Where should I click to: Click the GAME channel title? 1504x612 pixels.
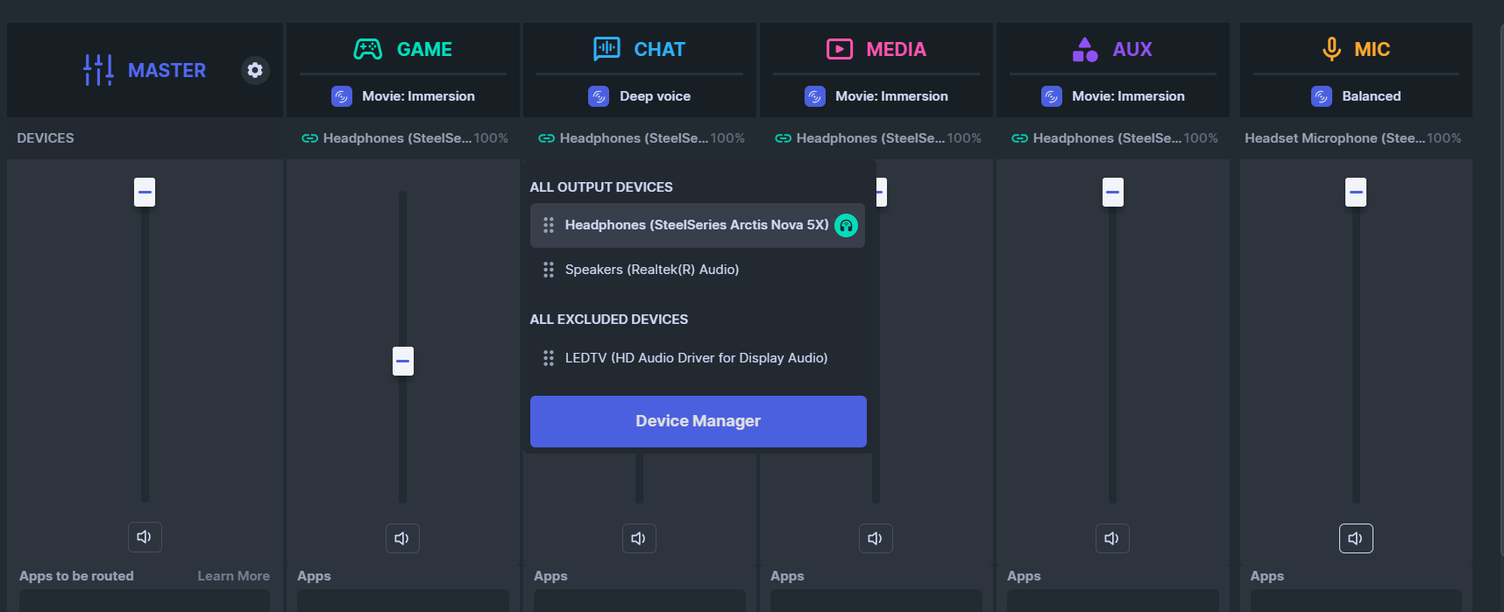(425, 49)
